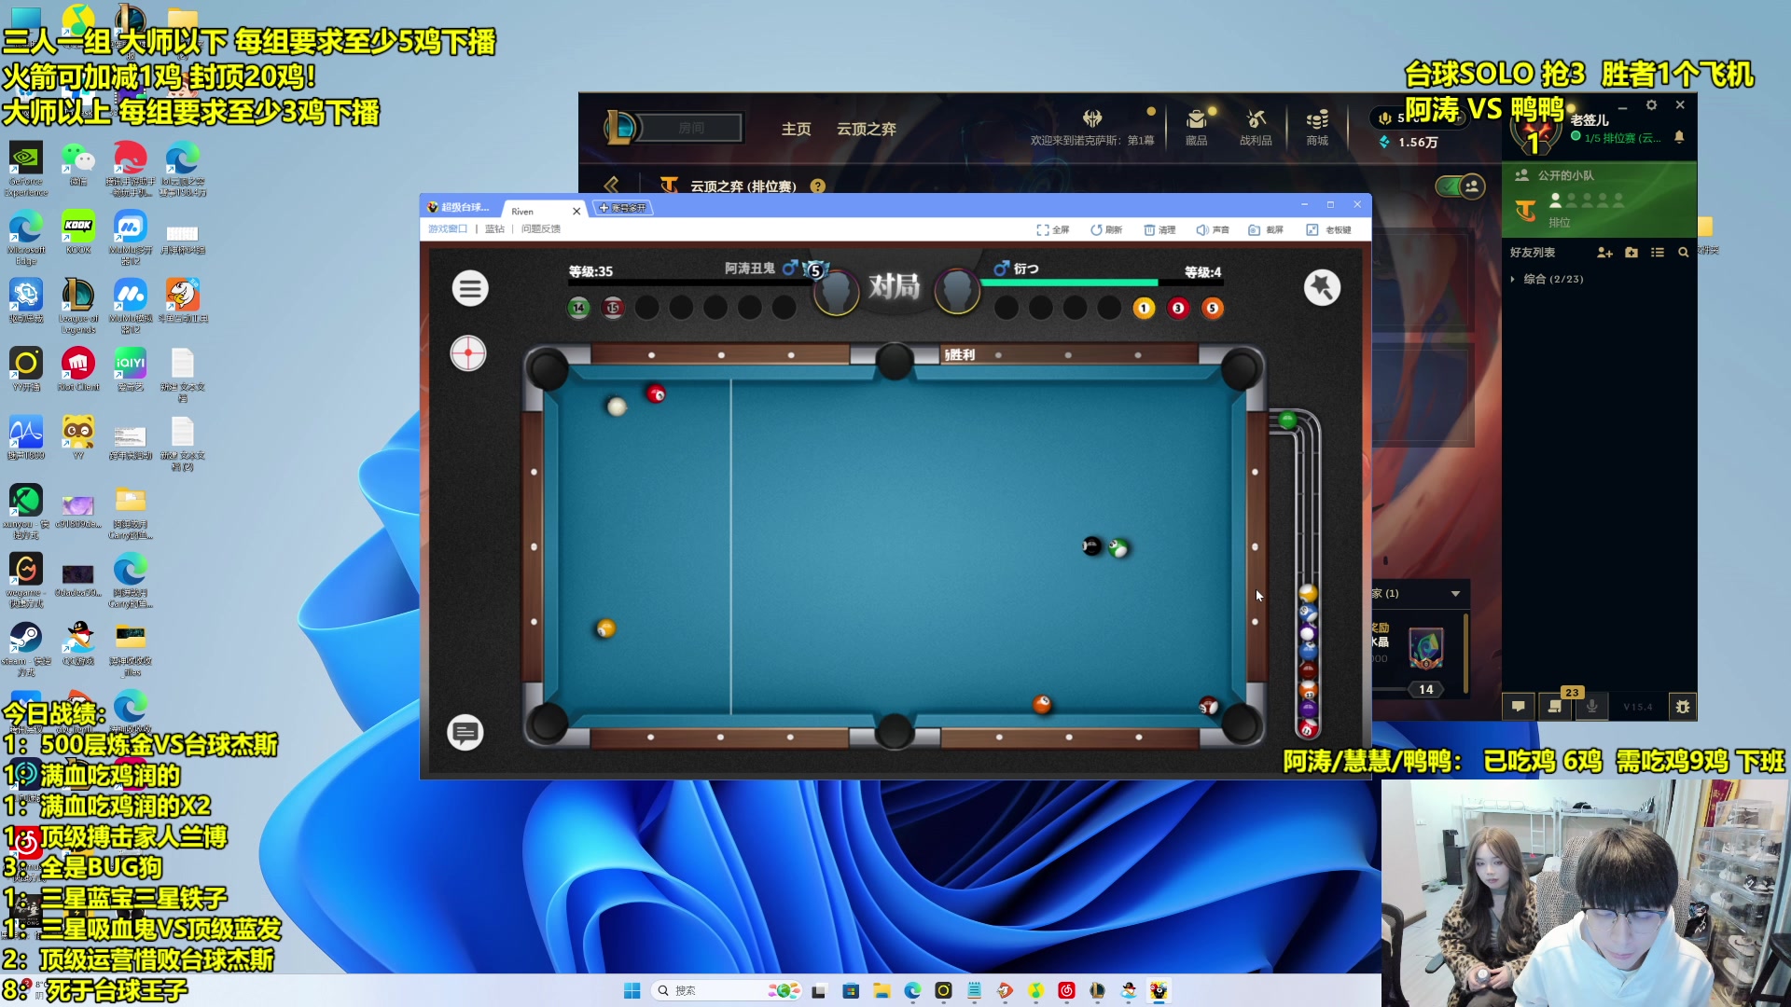This screenshot has width=1791, height=1007.
Task: Click player 阿涛丑鬼 avatar portrait
Action: click(x=836, y=291)
